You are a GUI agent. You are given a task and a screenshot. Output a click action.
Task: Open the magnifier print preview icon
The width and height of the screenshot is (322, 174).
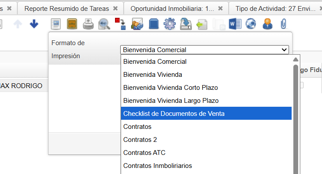(x=104, y=25)
